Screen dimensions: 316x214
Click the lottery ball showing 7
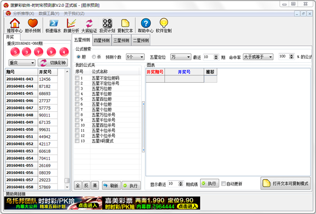38,52
